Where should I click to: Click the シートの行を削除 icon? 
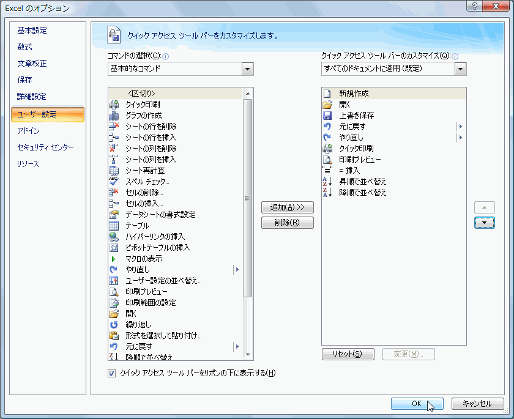(x=114, y=127)
